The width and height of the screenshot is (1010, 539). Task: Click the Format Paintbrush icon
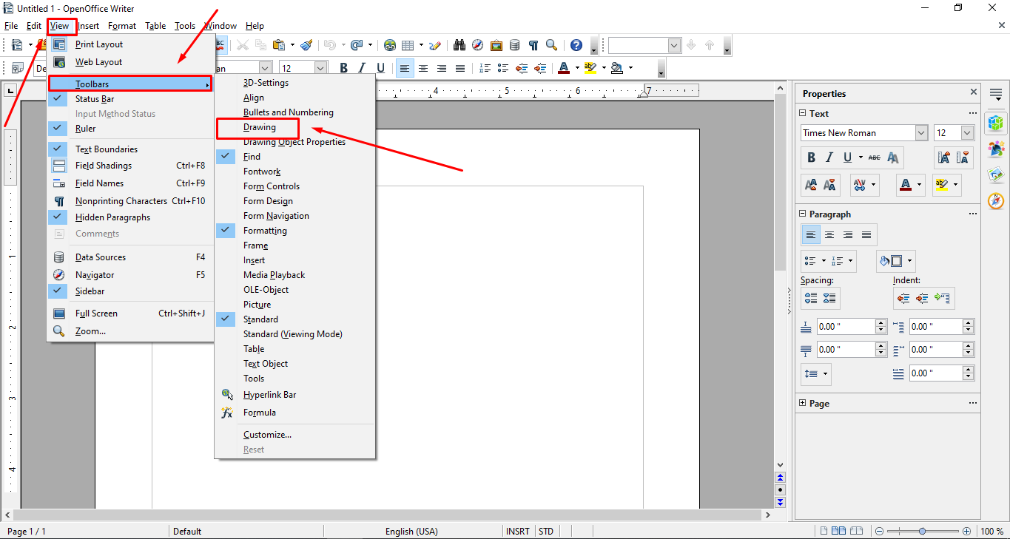click(307, 45)
